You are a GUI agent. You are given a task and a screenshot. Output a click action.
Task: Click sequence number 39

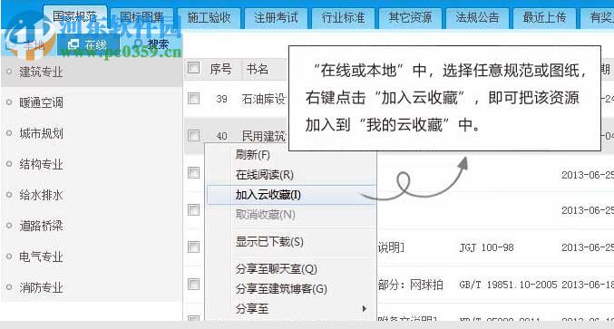coord(221,99)
